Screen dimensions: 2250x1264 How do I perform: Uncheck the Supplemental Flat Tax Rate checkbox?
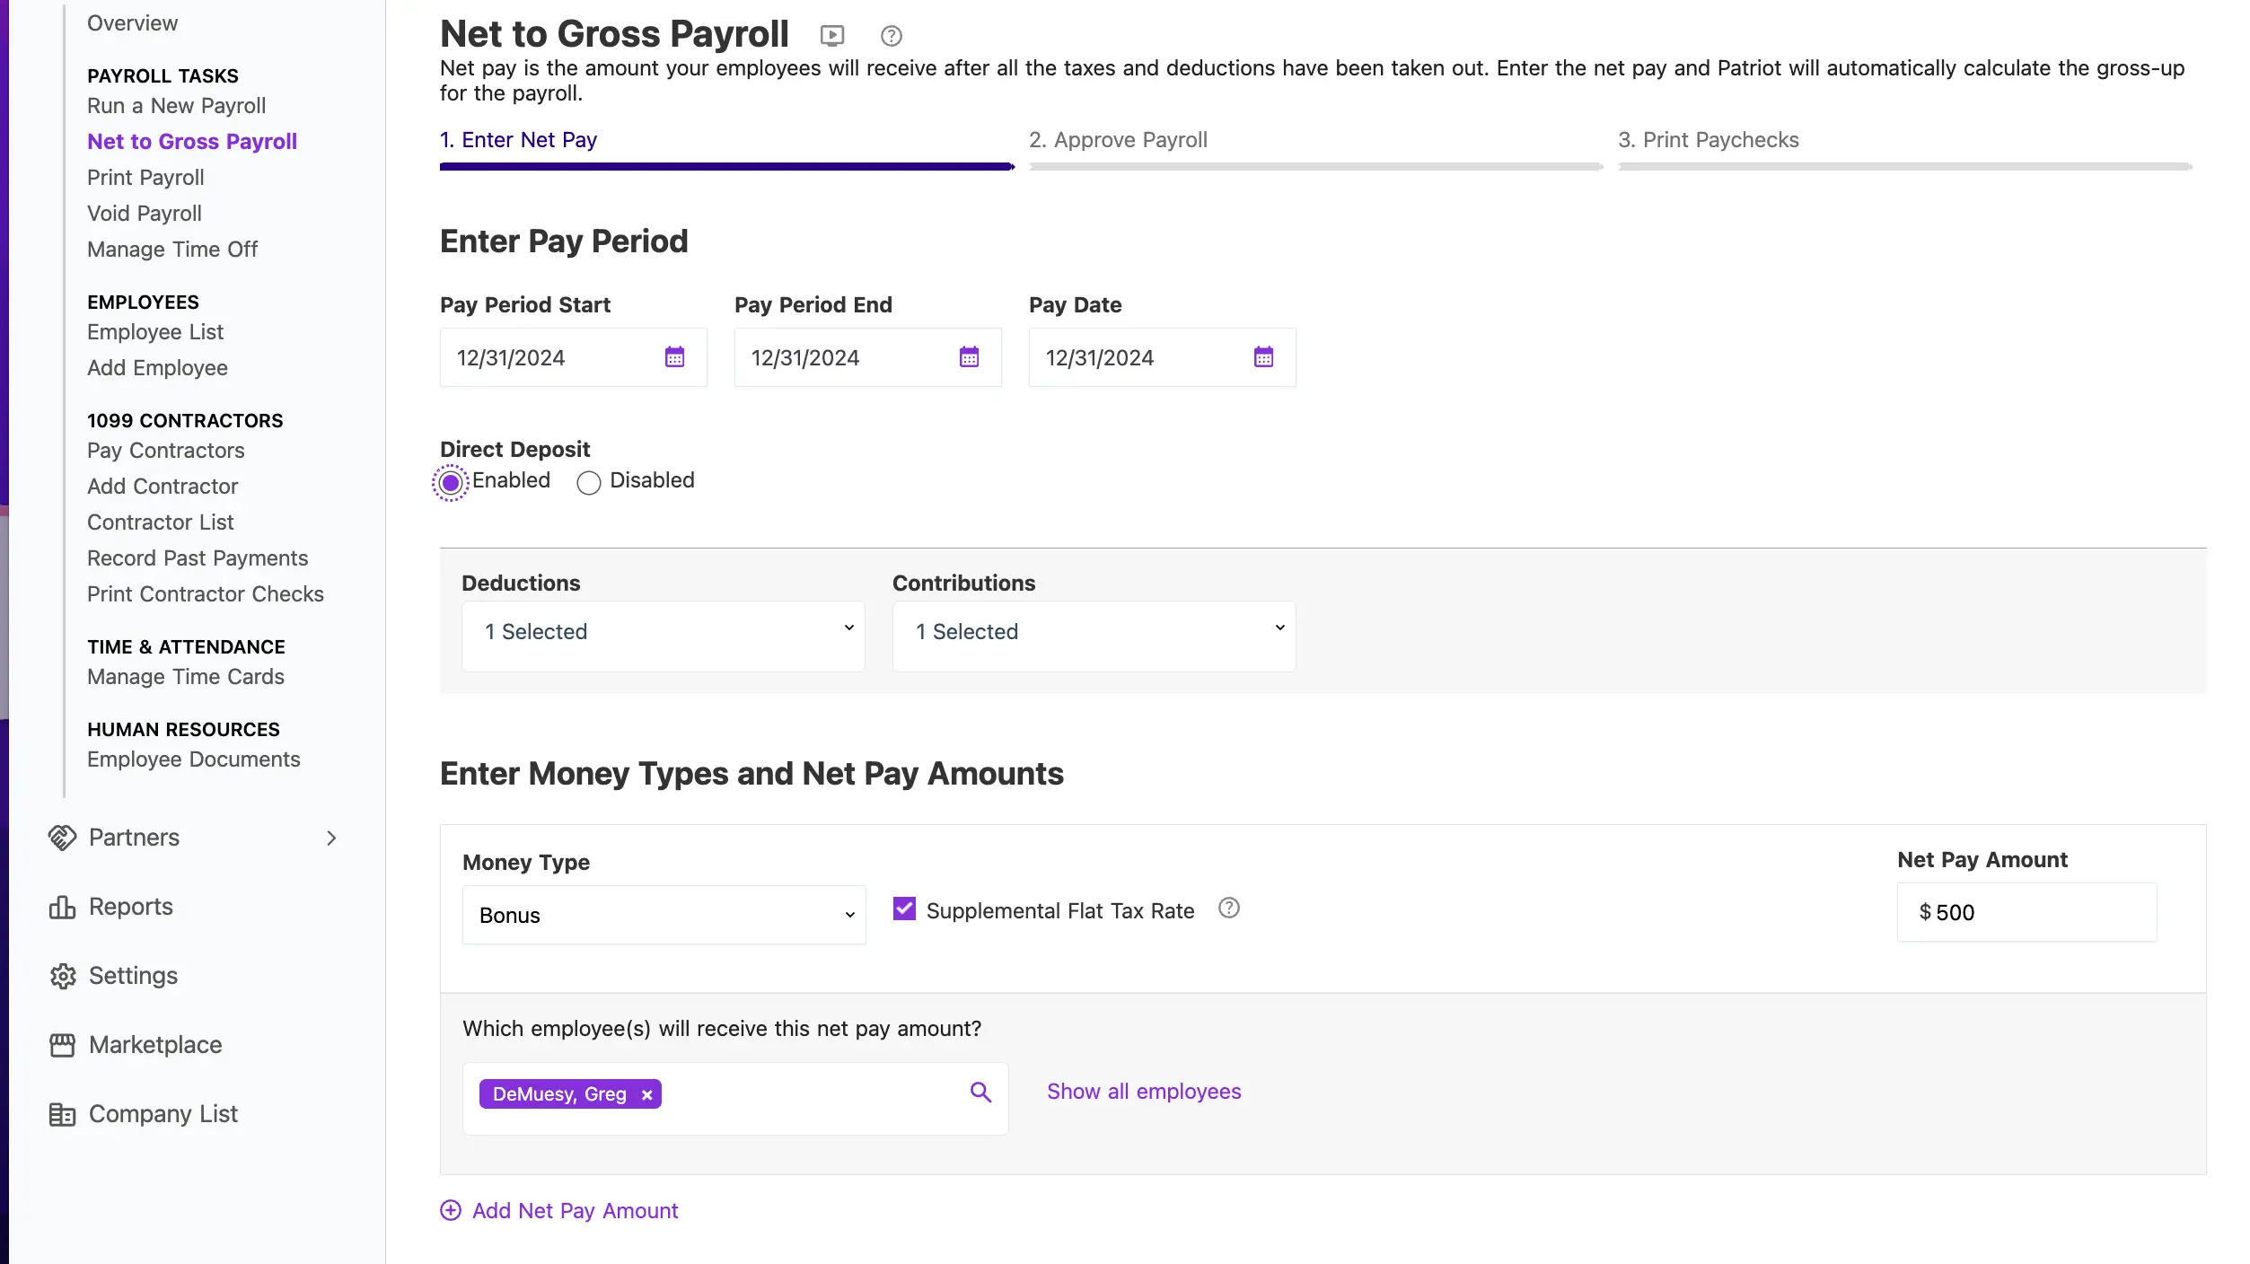pos(904,909)
